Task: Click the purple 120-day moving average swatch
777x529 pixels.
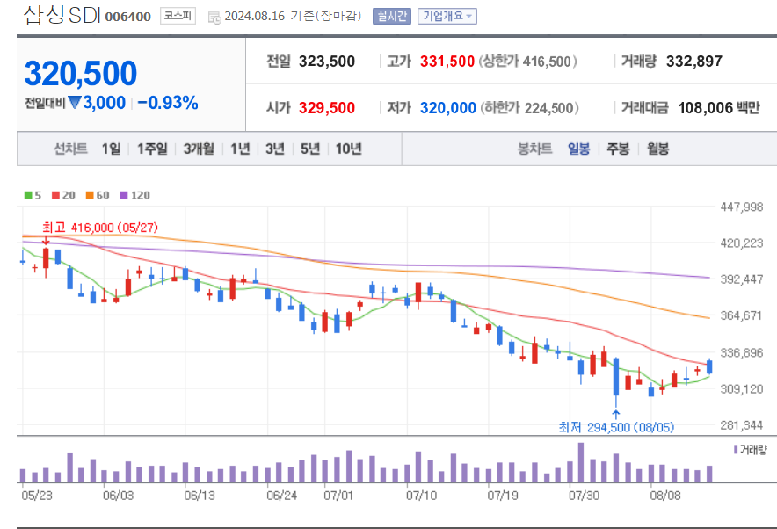Action: [x=124, y=195]
